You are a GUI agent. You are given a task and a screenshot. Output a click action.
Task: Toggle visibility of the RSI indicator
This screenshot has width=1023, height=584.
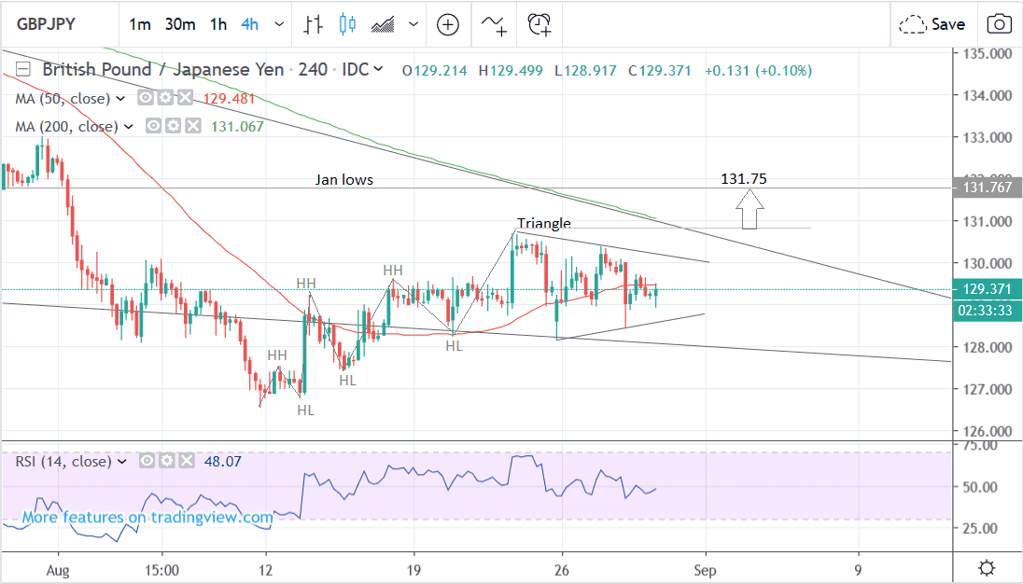click(x=146, y=461)
